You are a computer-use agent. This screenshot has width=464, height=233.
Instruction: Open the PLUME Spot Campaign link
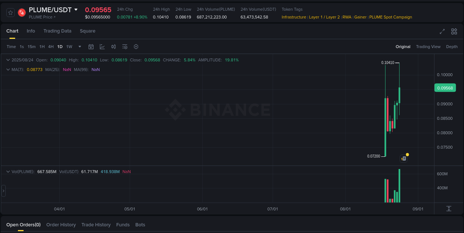click(391, 17)
